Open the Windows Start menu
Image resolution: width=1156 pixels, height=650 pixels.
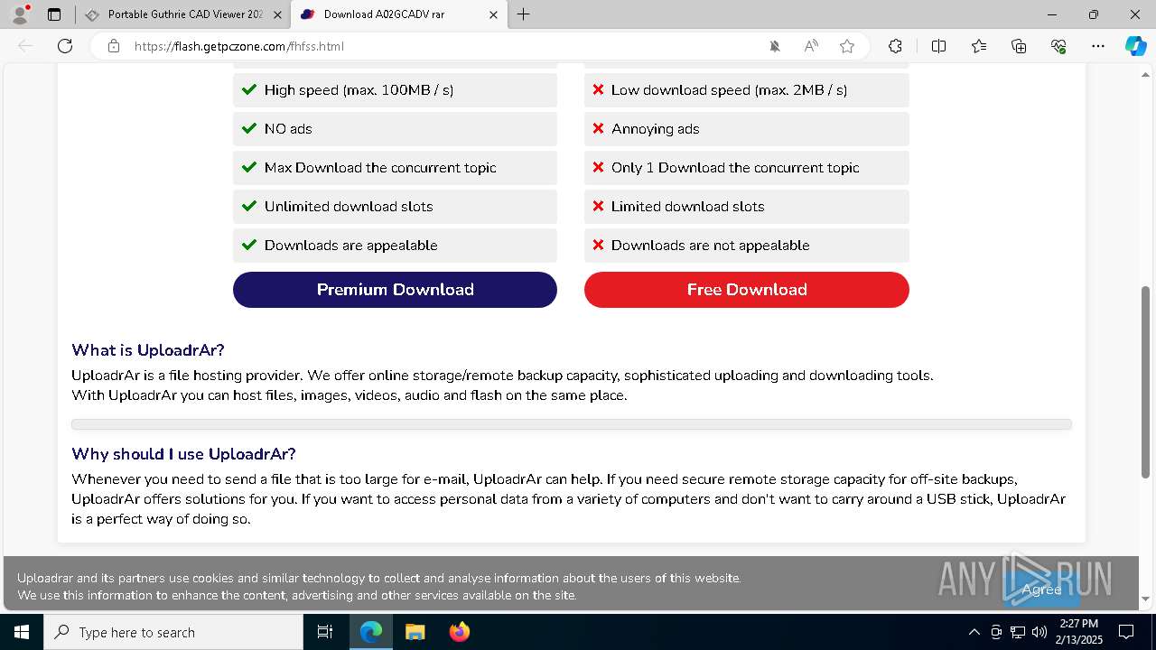pos(22,632)
